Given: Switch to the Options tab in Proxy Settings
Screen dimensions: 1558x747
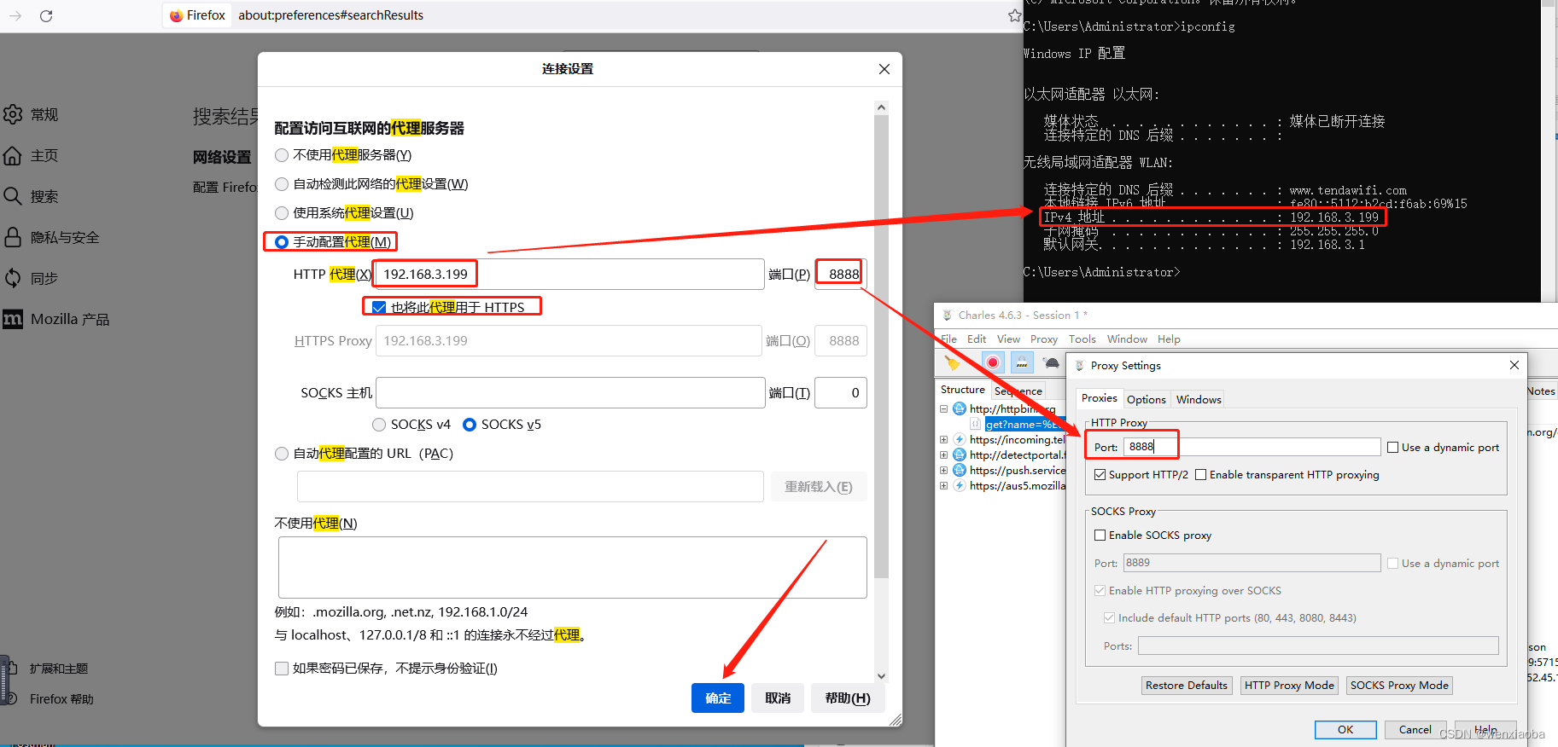Looking at the screenshot, I should pyautogui.click(x=1146, y=399).
